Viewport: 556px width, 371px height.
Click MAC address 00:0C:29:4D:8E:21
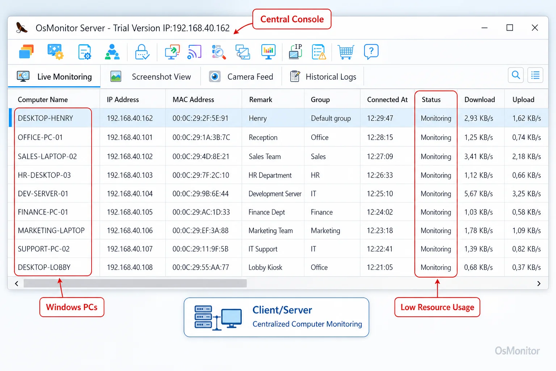coord(201,157)
